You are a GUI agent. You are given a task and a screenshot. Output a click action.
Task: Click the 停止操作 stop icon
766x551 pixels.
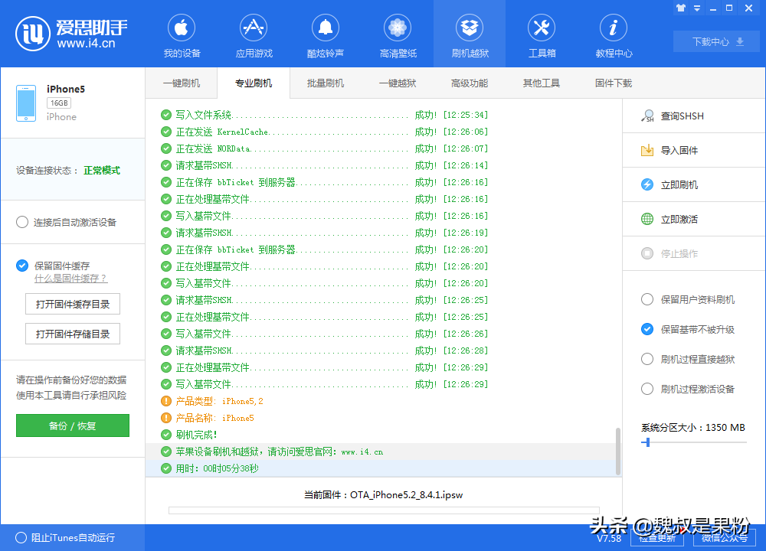point(647,253)
